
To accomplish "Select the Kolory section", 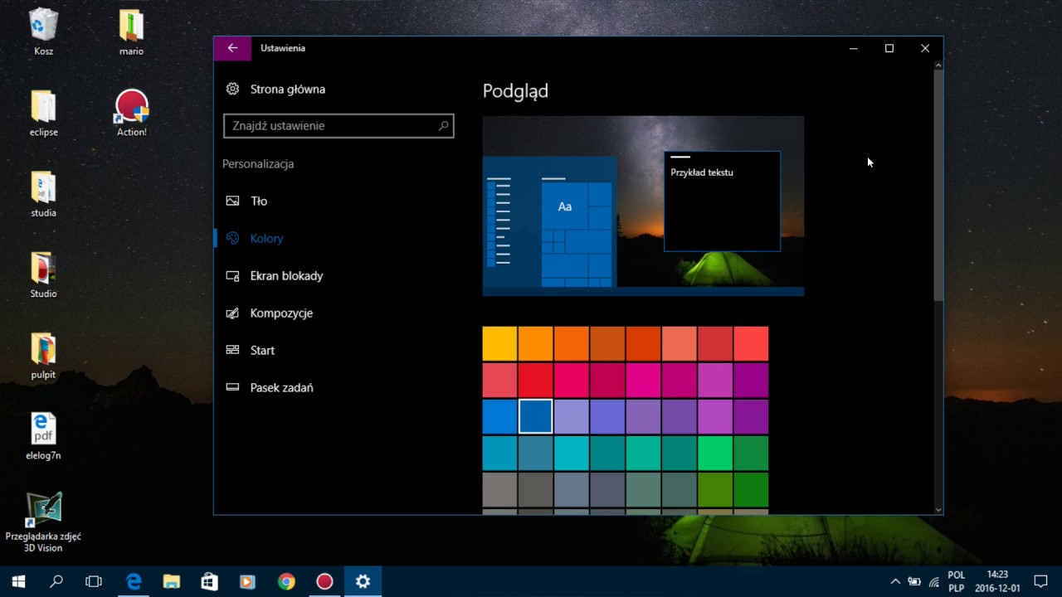I will [255, 238].
